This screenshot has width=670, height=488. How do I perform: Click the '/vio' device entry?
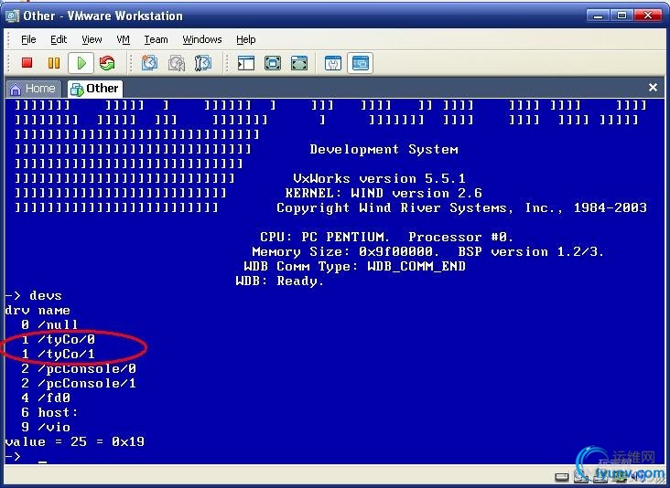point(54,427)
